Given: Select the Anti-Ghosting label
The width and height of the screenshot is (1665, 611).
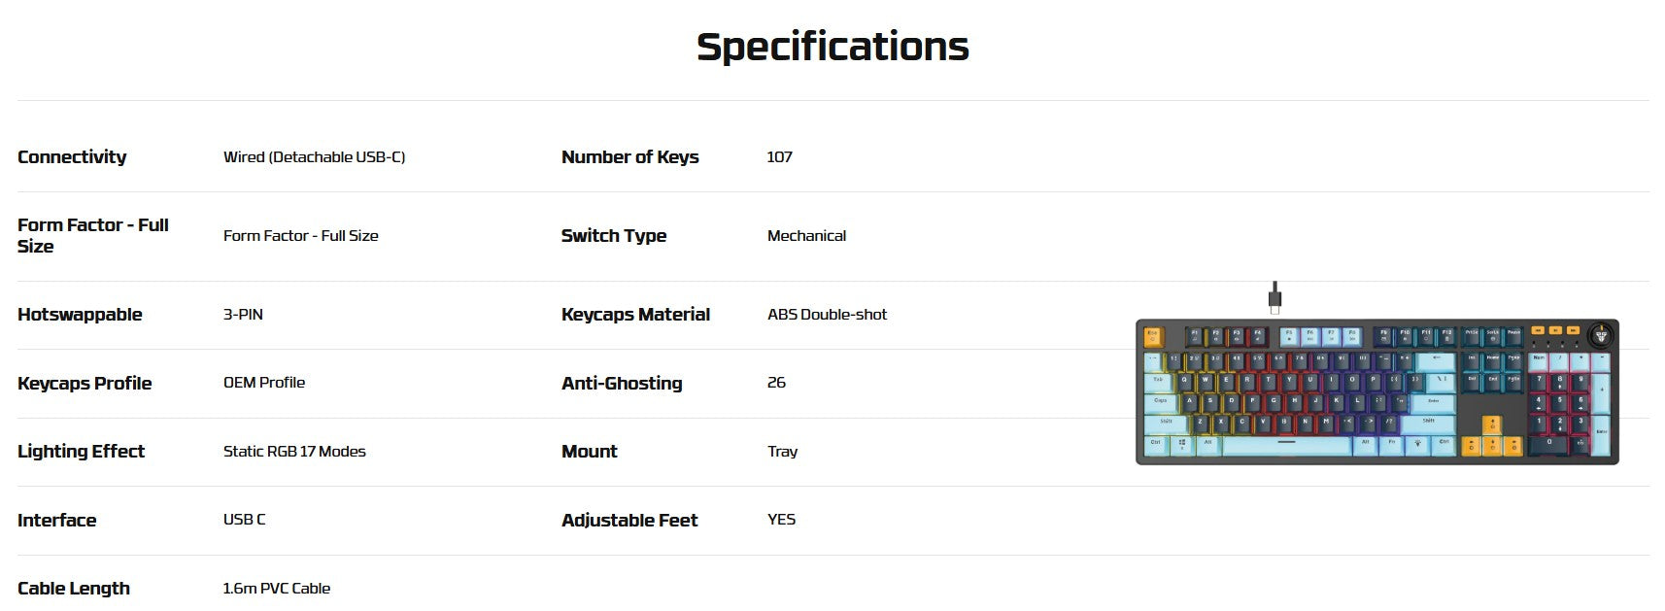Looking at the screenshot, I should tap(622, 384).
